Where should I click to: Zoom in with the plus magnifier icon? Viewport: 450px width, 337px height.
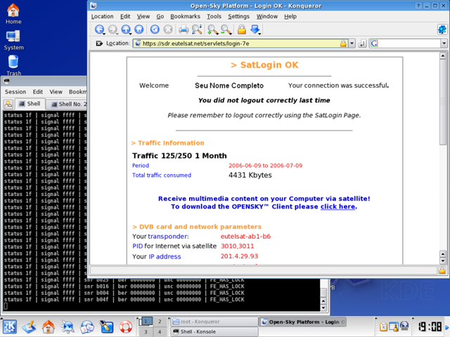(212, 29)
